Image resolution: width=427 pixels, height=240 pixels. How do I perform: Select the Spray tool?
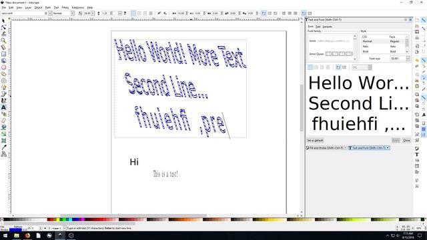(3, 114)
